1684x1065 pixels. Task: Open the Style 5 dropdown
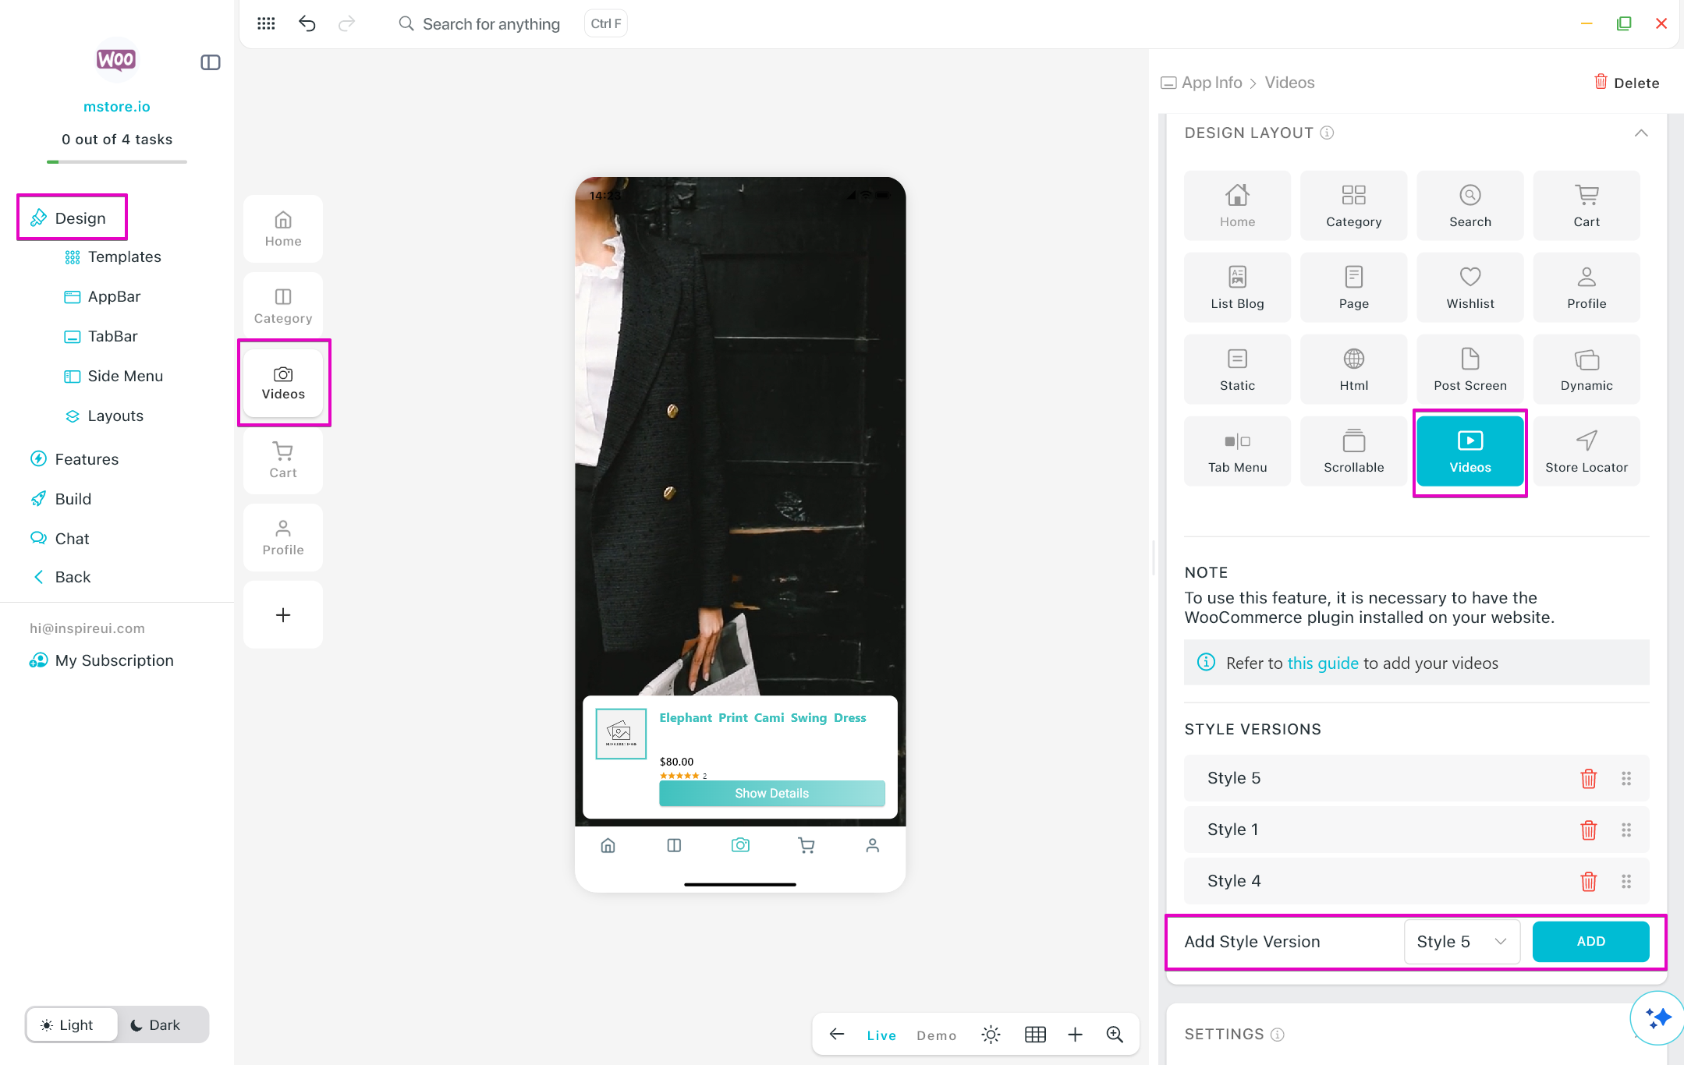[1461, 942]
